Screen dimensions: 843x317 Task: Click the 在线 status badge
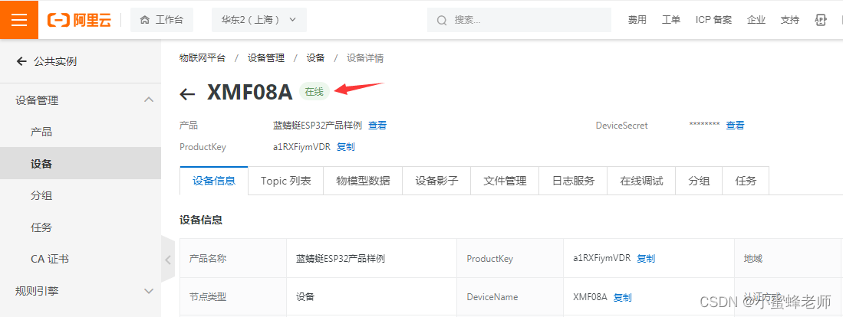(314, 92)
